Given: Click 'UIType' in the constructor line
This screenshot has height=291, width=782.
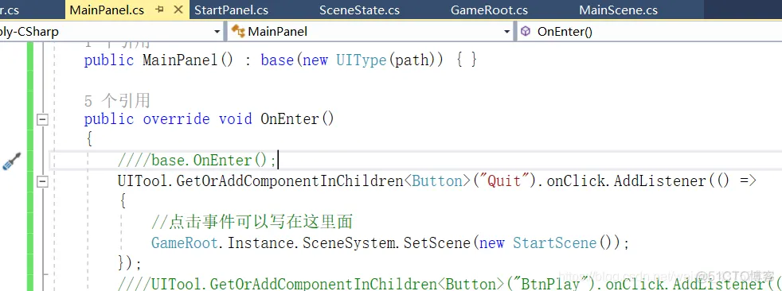Looking at the screenshot, I should tap(362, 60).
